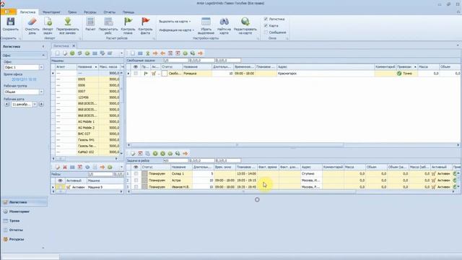Open Отчеты in left navigation

[16, 230]
